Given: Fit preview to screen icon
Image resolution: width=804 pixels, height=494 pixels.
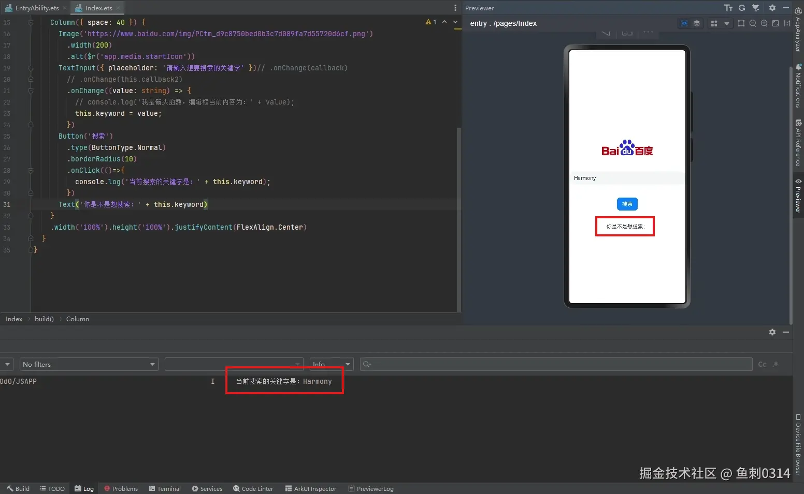Looking at the screenshot, I should point(776,23).
